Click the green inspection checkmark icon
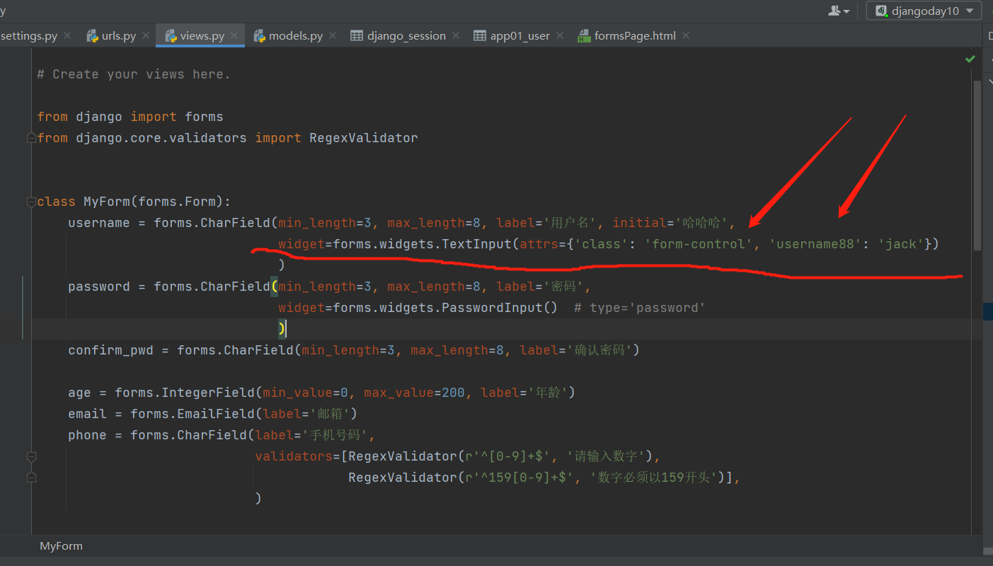Screen dimensions: 993x566 (x=970, y=59)
